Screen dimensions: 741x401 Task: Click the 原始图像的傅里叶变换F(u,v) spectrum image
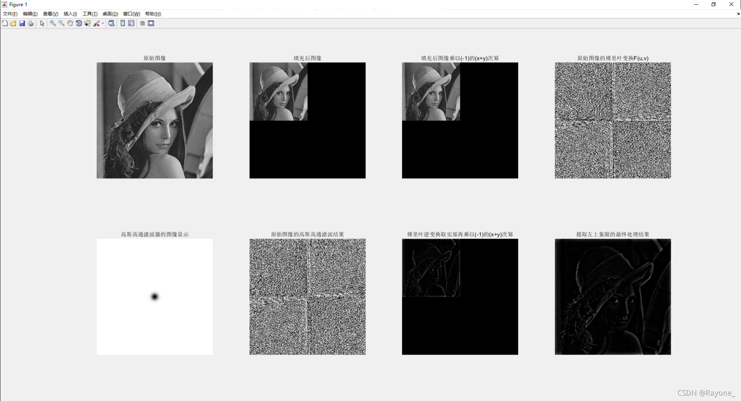613,120
